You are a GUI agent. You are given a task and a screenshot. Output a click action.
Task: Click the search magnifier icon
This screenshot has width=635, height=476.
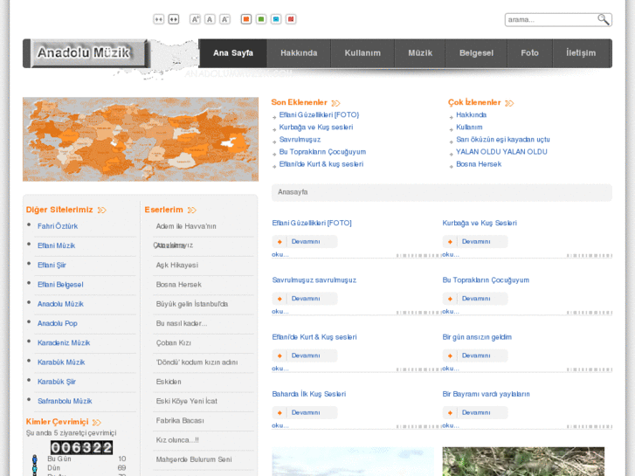pyautogui.click(x=603, y=19)
